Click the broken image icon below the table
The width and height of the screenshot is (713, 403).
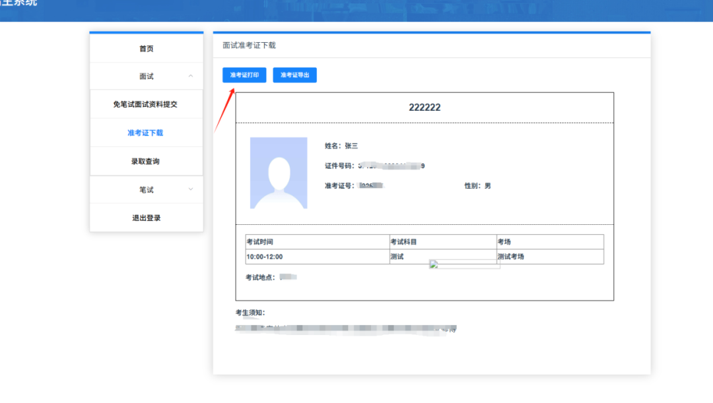coord(434,264)
